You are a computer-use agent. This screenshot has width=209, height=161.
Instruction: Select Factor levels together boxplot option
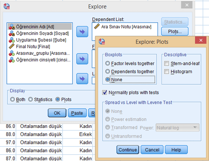tap(108, 63)
